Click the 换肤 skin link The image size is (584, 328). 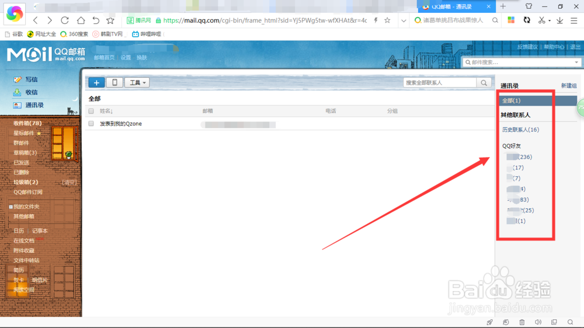click(141, 57)
